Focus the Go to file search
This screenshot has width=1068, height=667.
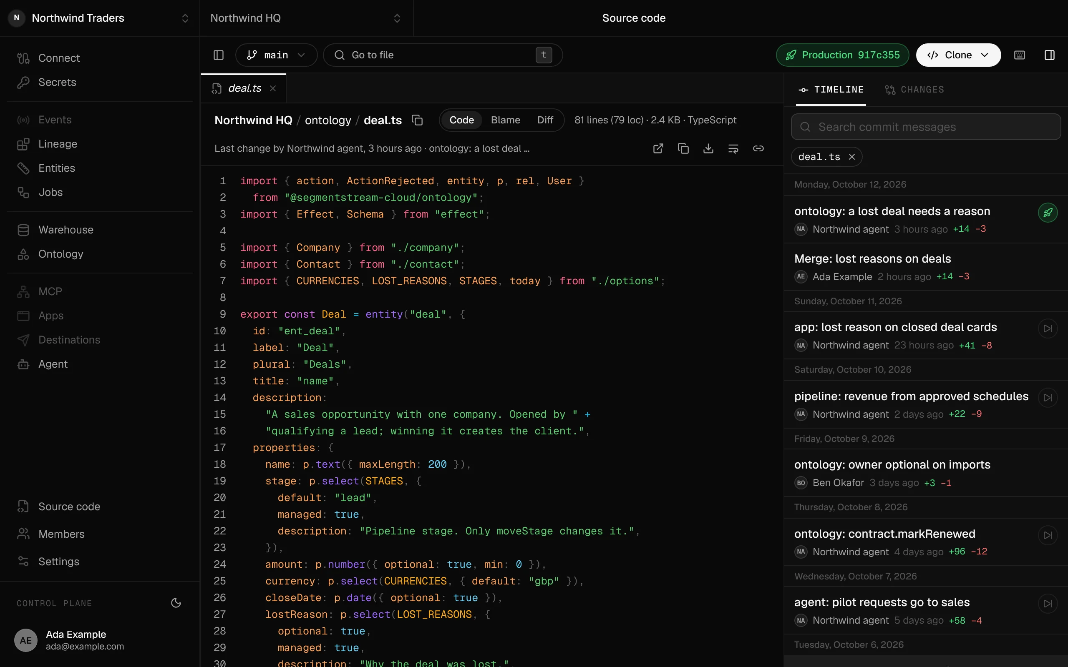tap(443, 55)
